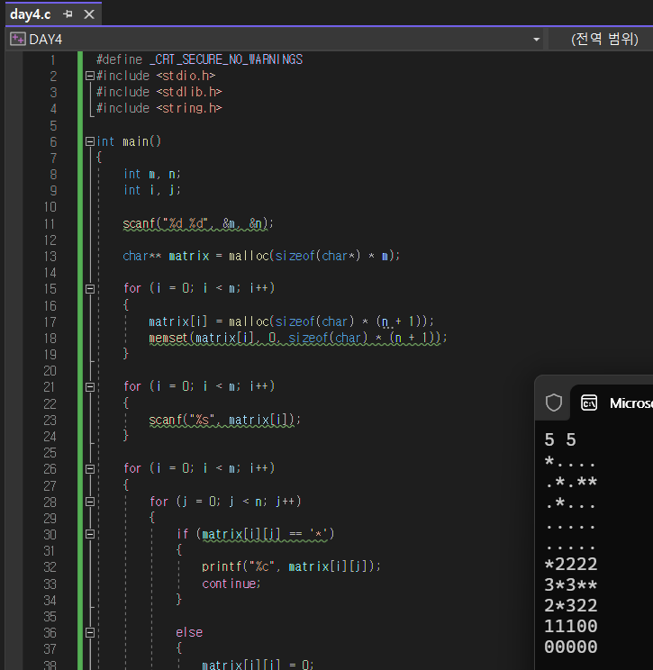This screenshot has width=653, height=670.
Task: Click the <stdlib.h> include text
Action: pos(189,92)
